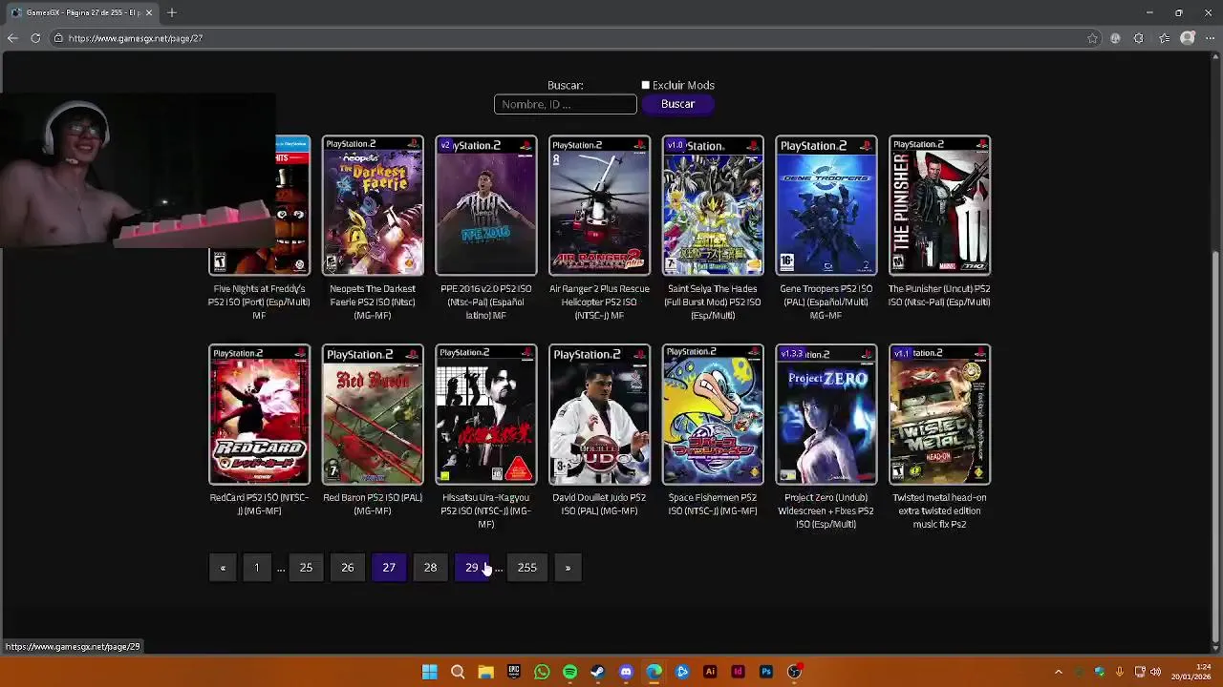Screen dimensions: 1223x687
Task: Open Air Ranger 2 Plus cover image
Action: click(x=599, y=205)
